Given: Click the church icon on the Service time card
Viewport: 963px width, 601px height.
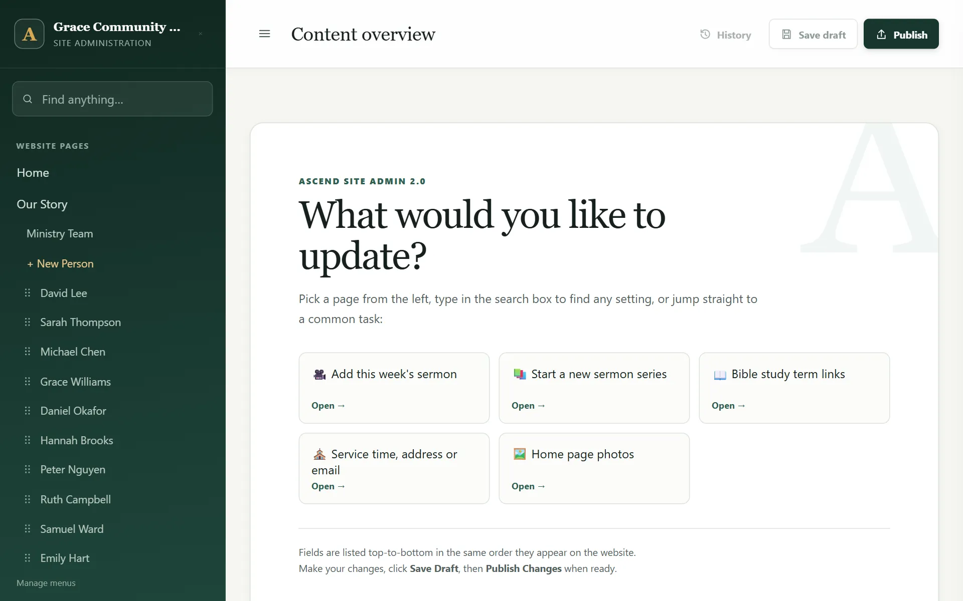Looking at the screenshot, I should (x=319, y=454).
